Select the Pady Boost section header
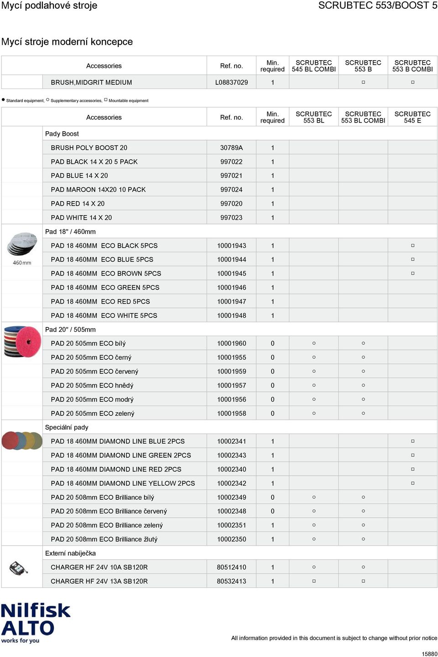 click(62, 134)
